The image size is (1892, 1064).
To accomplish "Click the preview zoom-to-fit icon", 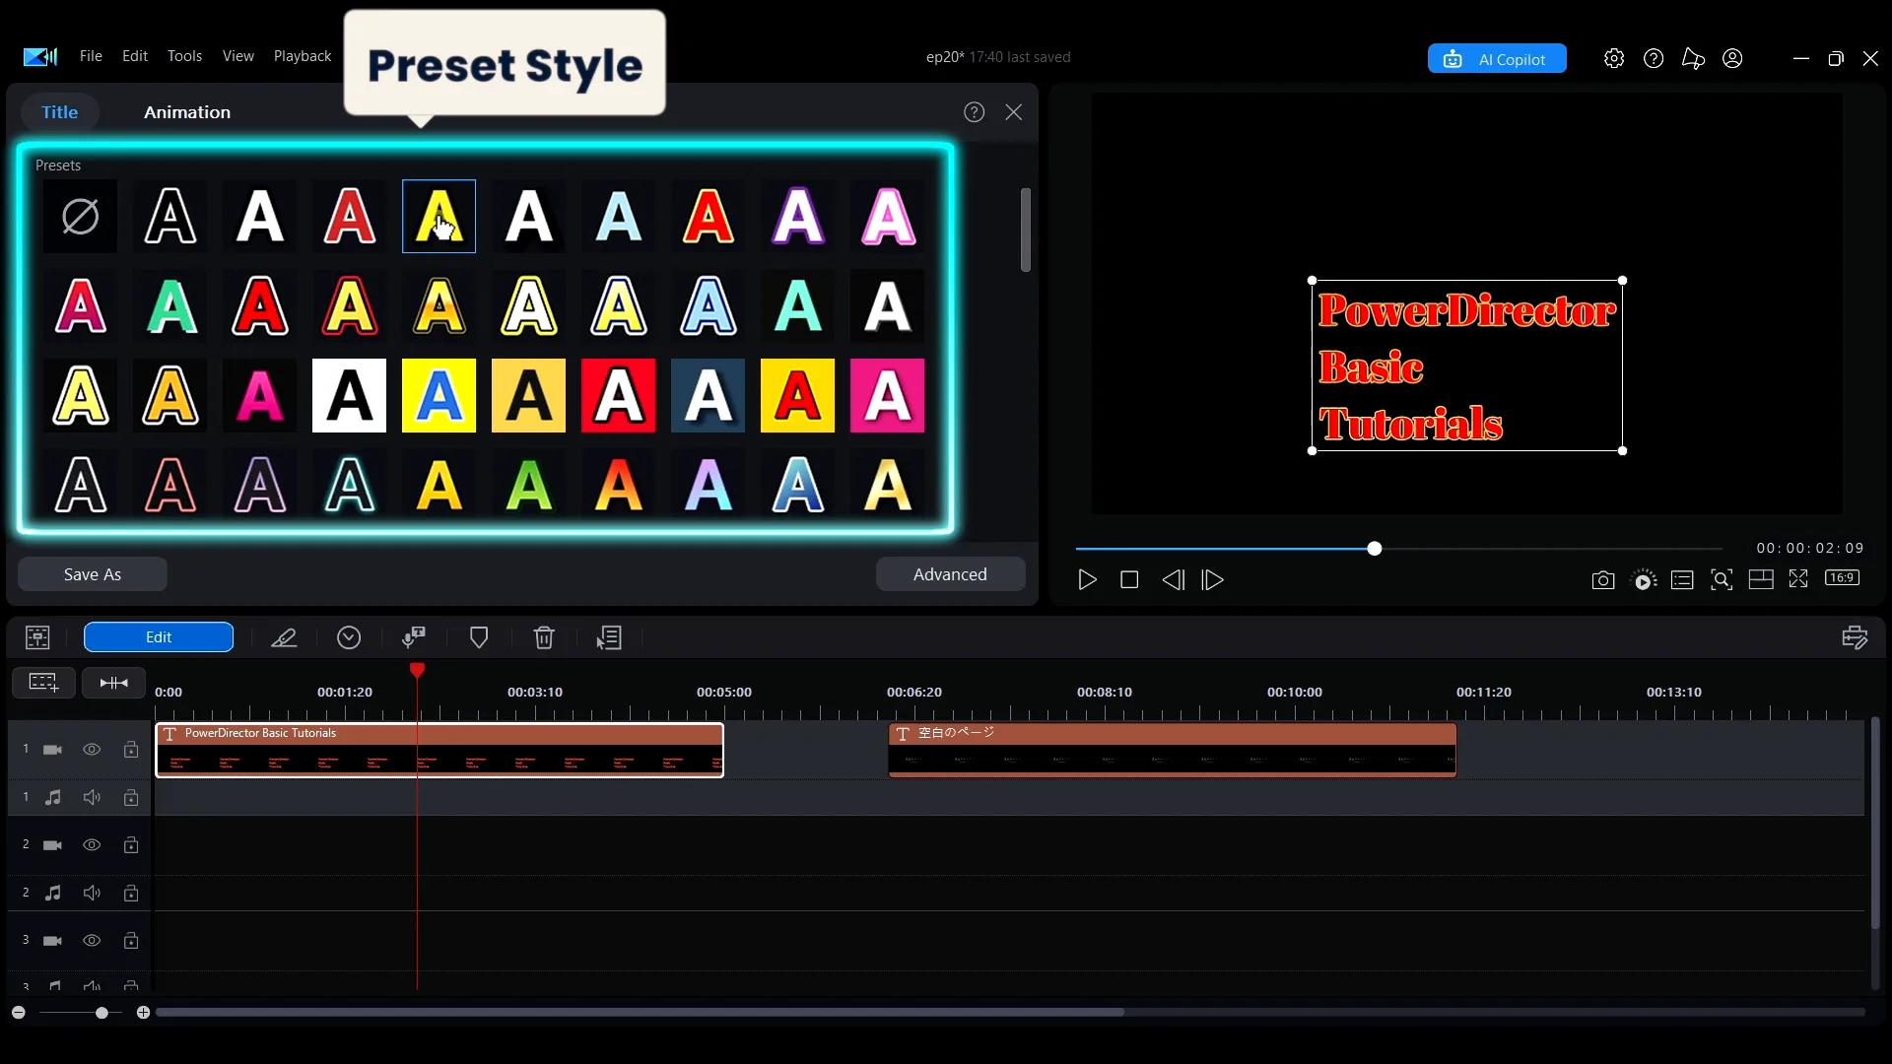I will tap(1722, 580).
